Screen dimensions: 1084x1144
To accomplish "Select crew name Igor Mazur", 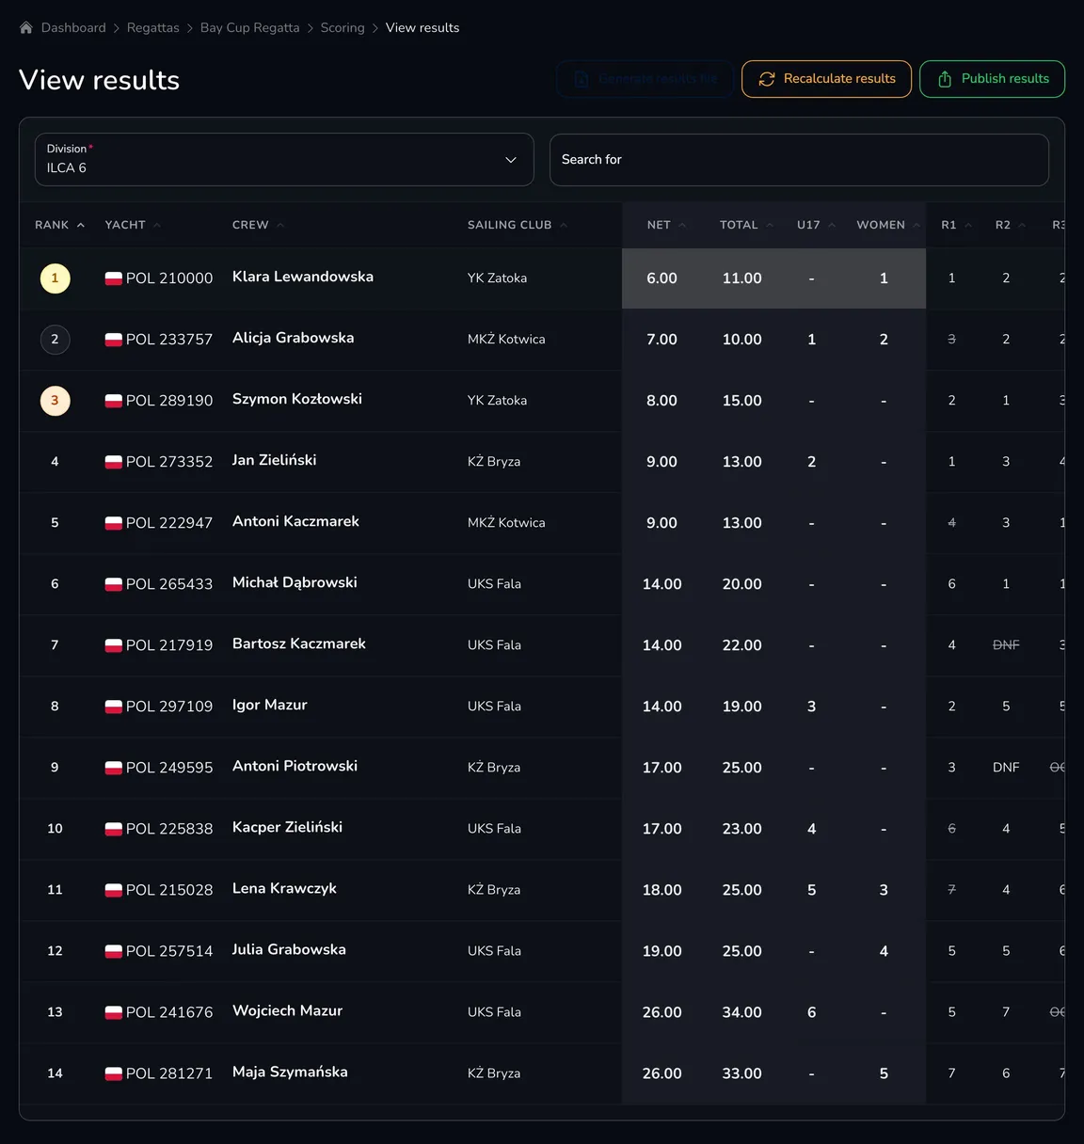I will 270,705.
